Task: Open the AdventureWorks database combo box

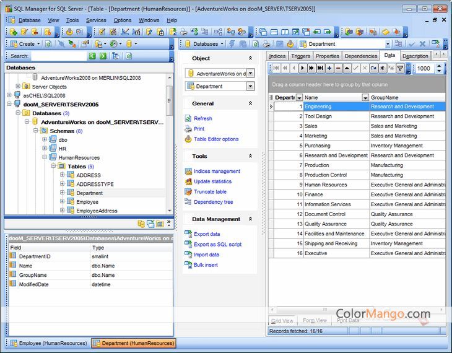Action: 251,73
